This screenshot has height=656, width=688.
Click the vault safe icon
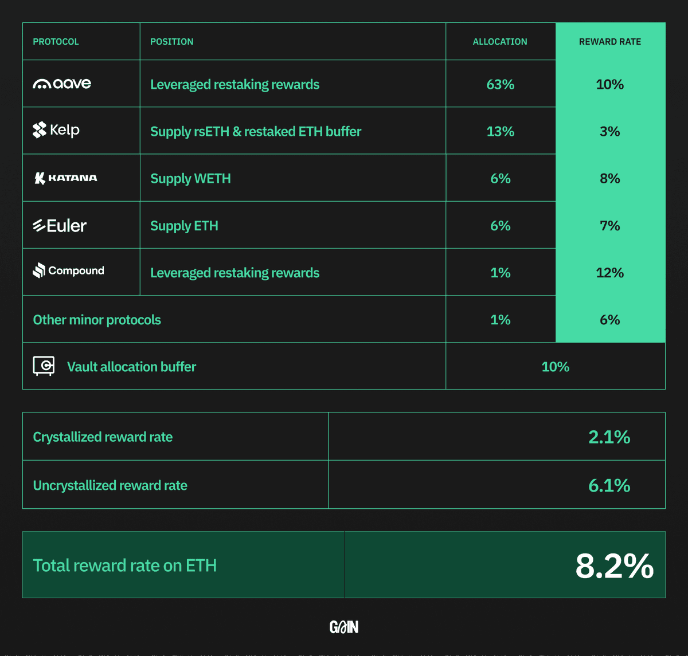pos(44,366)
